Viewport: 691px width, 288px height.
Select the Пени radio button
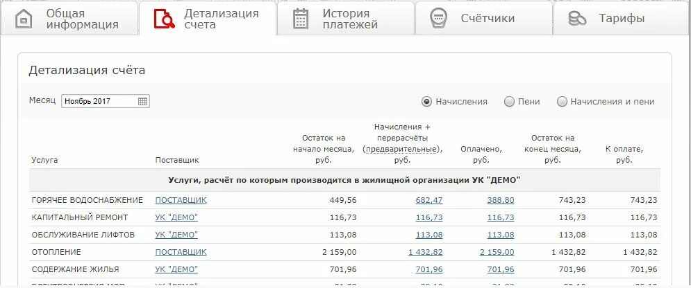click(509, 102)
